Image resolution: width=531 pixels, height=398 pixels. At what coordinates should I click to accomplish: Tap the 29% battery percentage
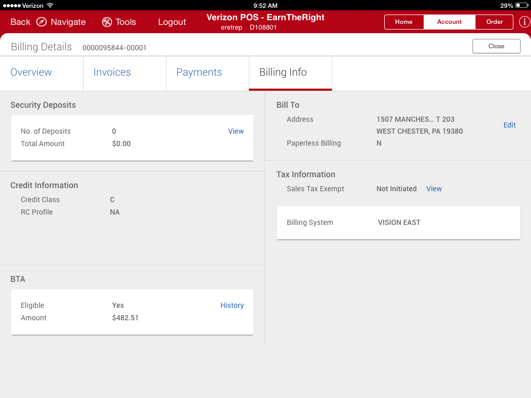[x=507, y=5]
